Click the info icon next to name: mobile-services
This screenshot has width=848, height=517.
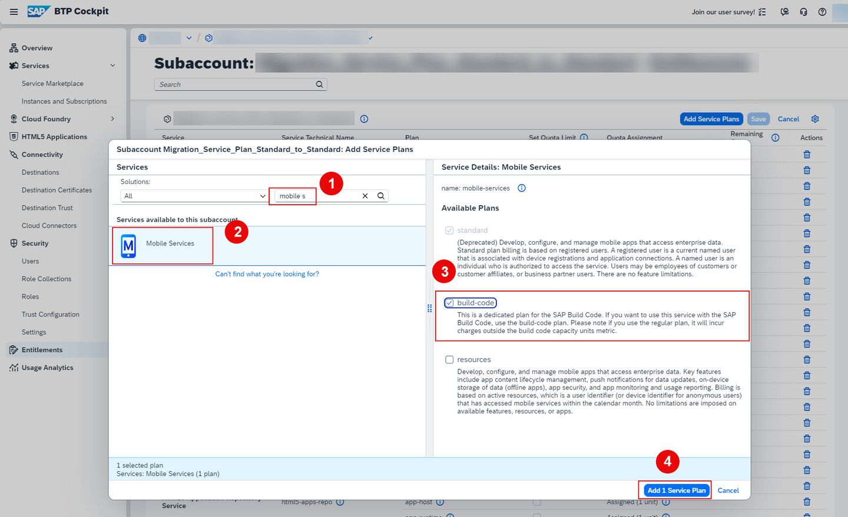(521, 188)
